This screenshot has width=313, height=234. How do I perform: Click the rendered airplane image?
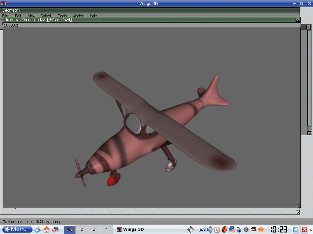153,128
